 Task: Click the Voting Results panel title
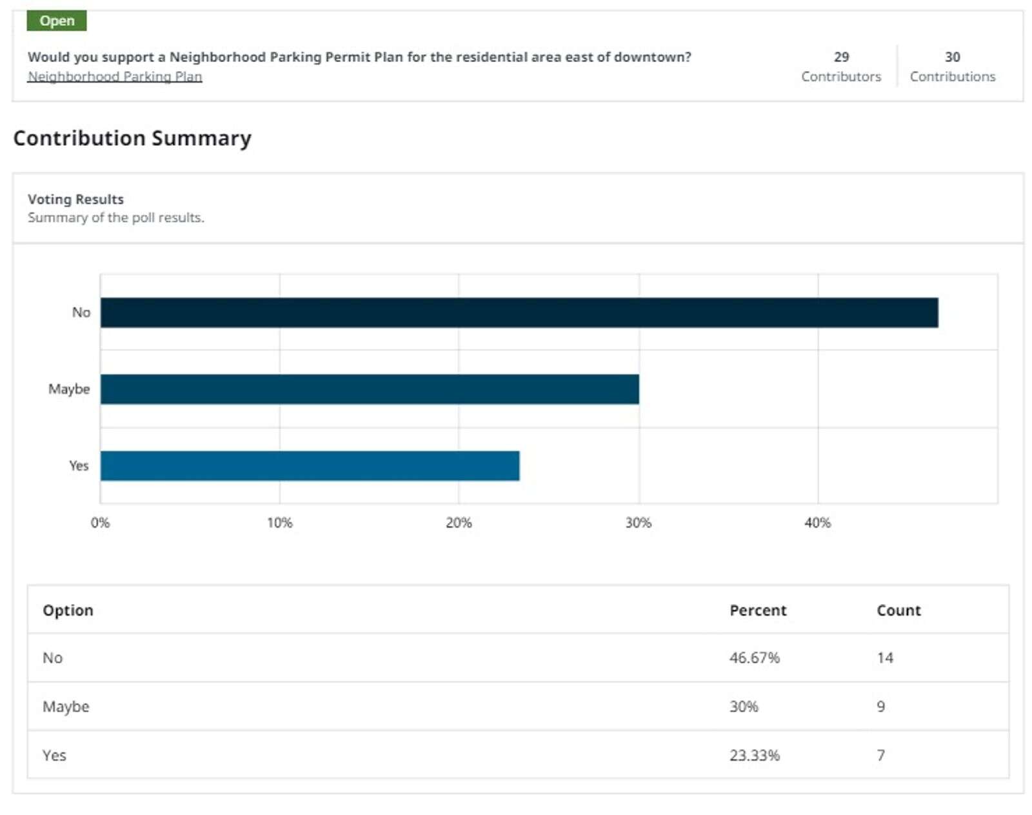coord(75,199)
